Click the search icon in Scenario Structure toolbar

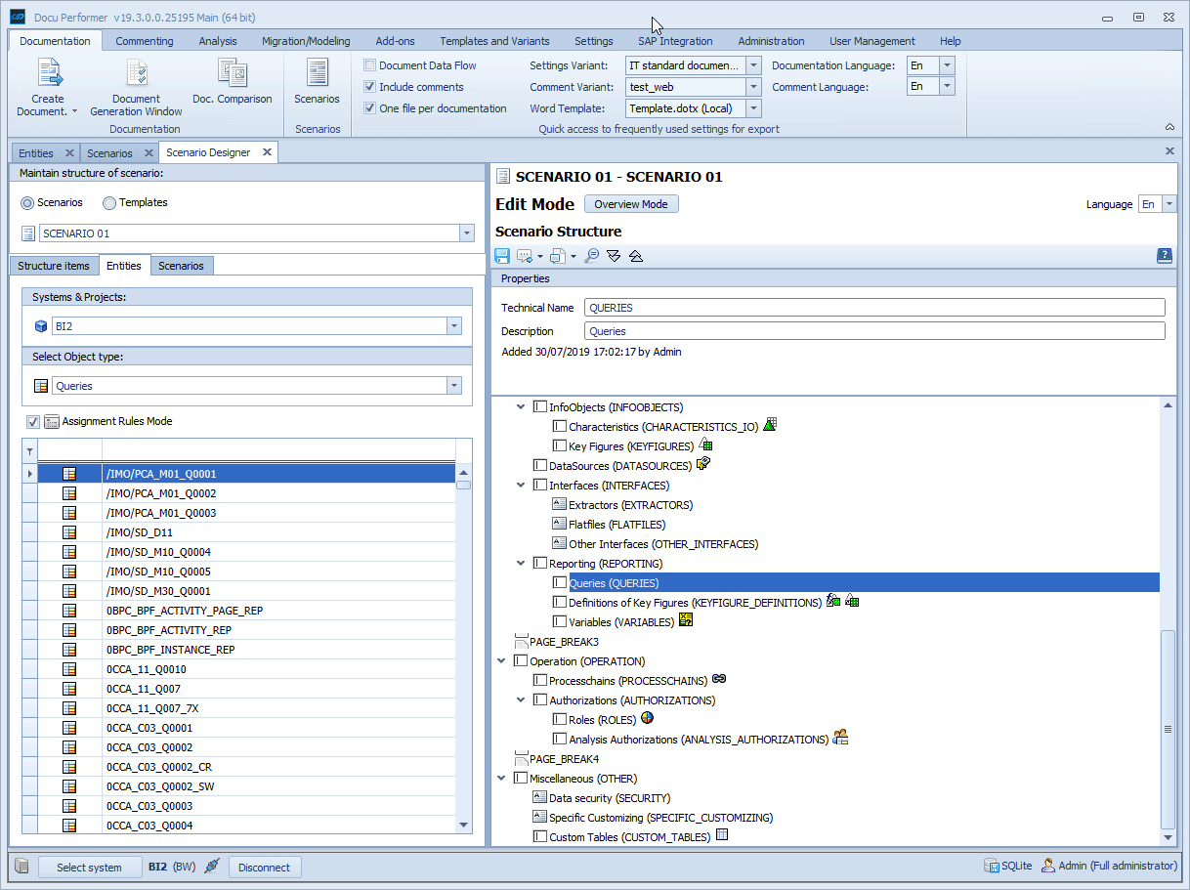(x=591, y=255)
